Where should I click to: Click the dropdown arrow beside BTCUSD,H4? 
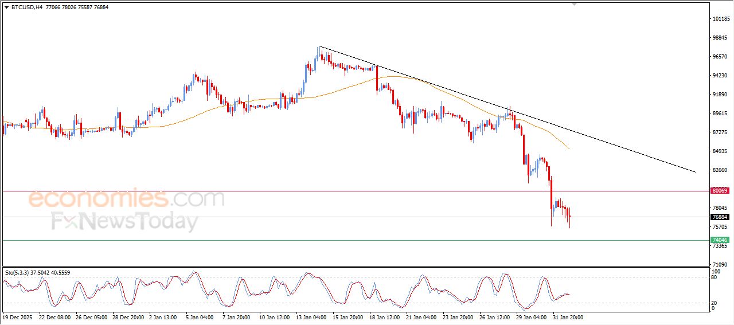pos(6,7)
